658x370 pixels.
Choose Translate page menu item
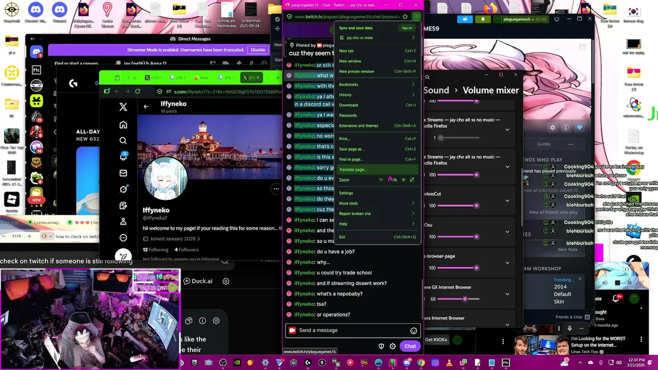377,170
